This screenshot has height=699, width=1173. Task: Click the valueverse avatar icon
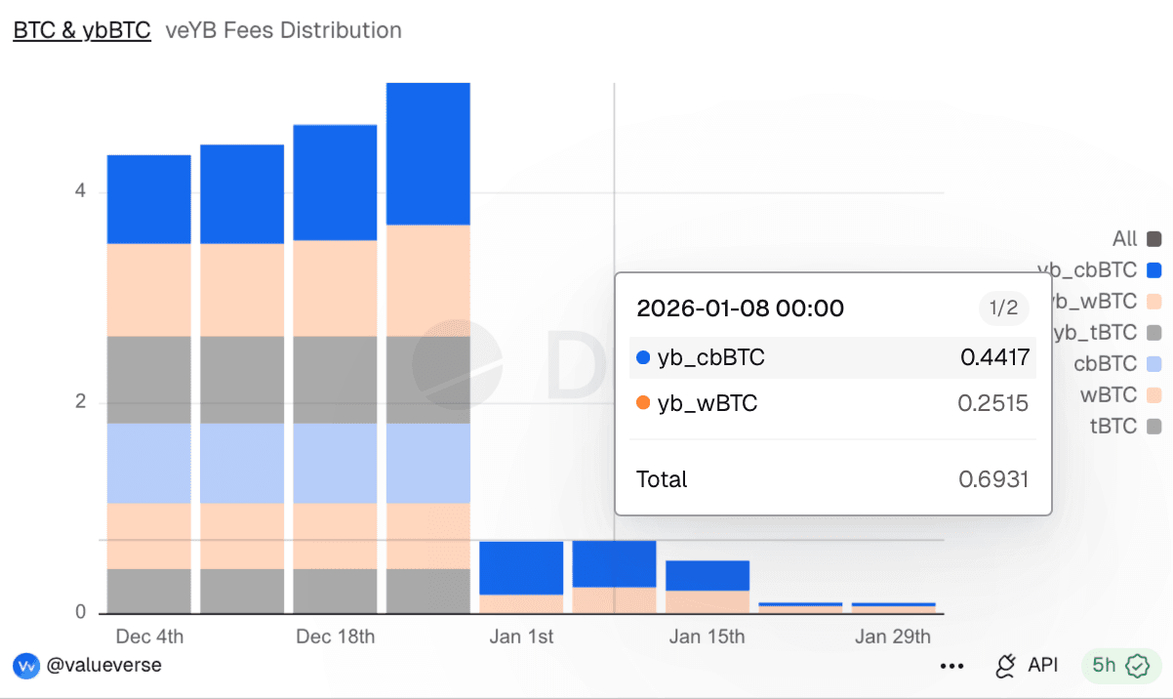[26, 666]
